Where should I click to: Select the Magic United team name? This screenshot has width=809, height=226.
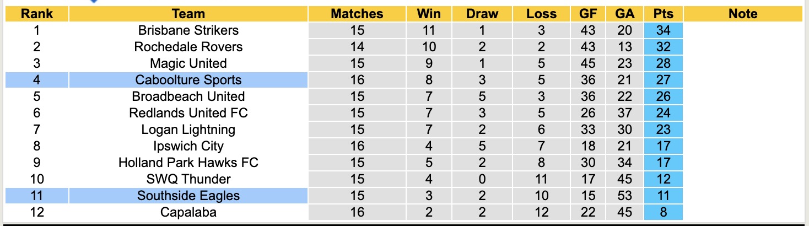[188, 63]
